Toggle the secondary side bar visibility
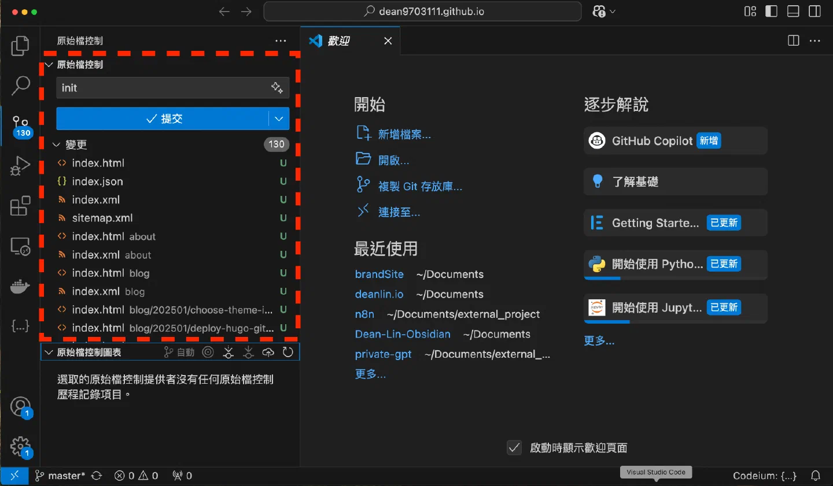The height and width of the screenshot is (486, 833). pyautogui.click(x=815, y=12)
